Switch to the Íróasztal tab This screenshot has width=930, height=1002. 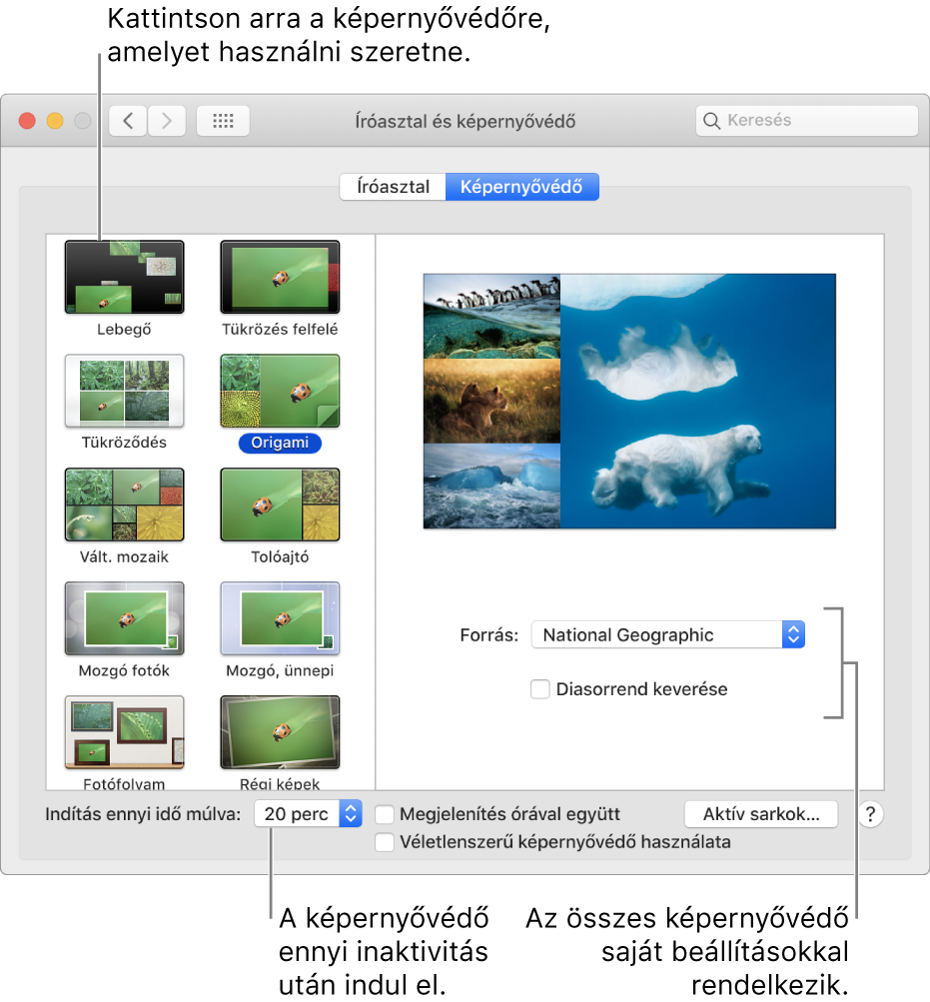pyautogui.click(x=392, y=187)
